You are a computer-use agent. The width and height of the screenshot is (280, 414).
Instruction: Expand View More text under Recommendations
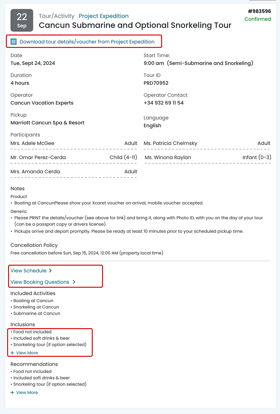pos(27,393)
